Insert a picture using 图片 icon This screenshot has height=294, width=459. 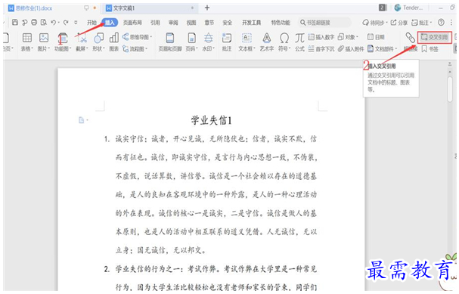(x=44, y=42)
